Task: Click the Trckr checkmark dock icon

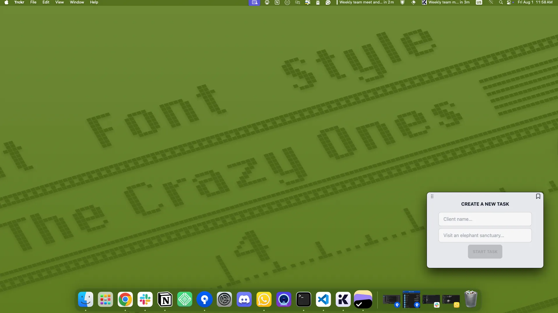Action: (363, 299)
